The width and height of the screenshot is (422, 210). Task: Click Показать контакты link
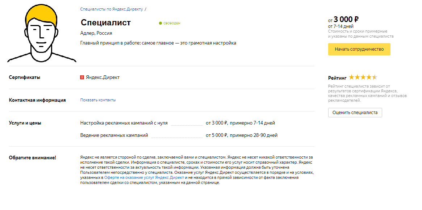point(98,100)
